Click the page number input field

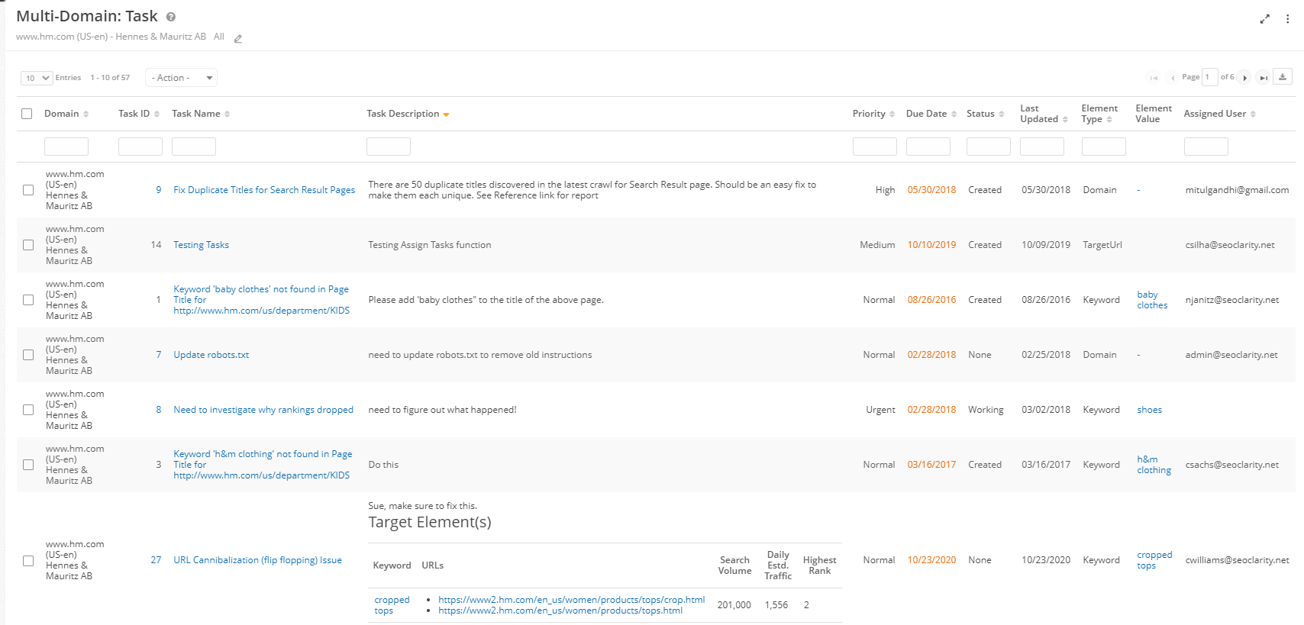[1209, 77]
